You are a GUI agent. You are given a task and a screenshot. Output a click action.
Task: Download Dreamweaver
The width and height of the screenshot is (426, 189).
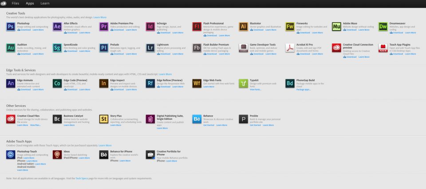(x=396, y=32)
